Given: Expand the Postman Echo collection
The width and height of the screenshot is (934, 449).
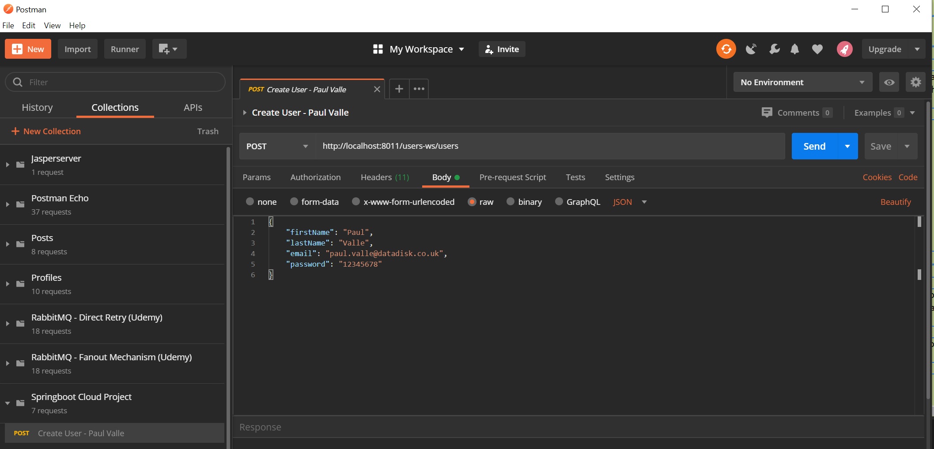Looking at the screenshot, I should pos(8,204).
